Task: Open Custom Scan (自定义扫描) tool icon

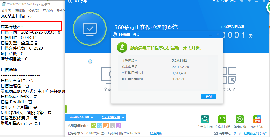Action: click(x=205, y=119)
